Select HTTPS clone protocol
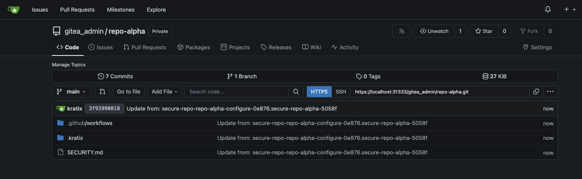582x179 pixels. 319,92
